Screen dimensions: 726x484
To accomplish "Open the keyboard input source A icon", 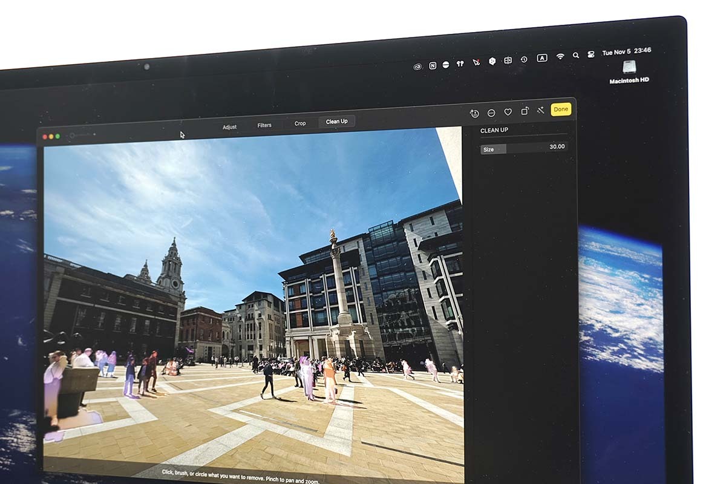I will (x=542, y=58).
